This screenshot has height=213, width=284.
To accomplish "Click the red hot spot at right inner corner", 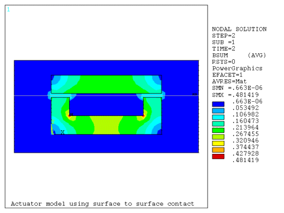I will coord(143,116).
